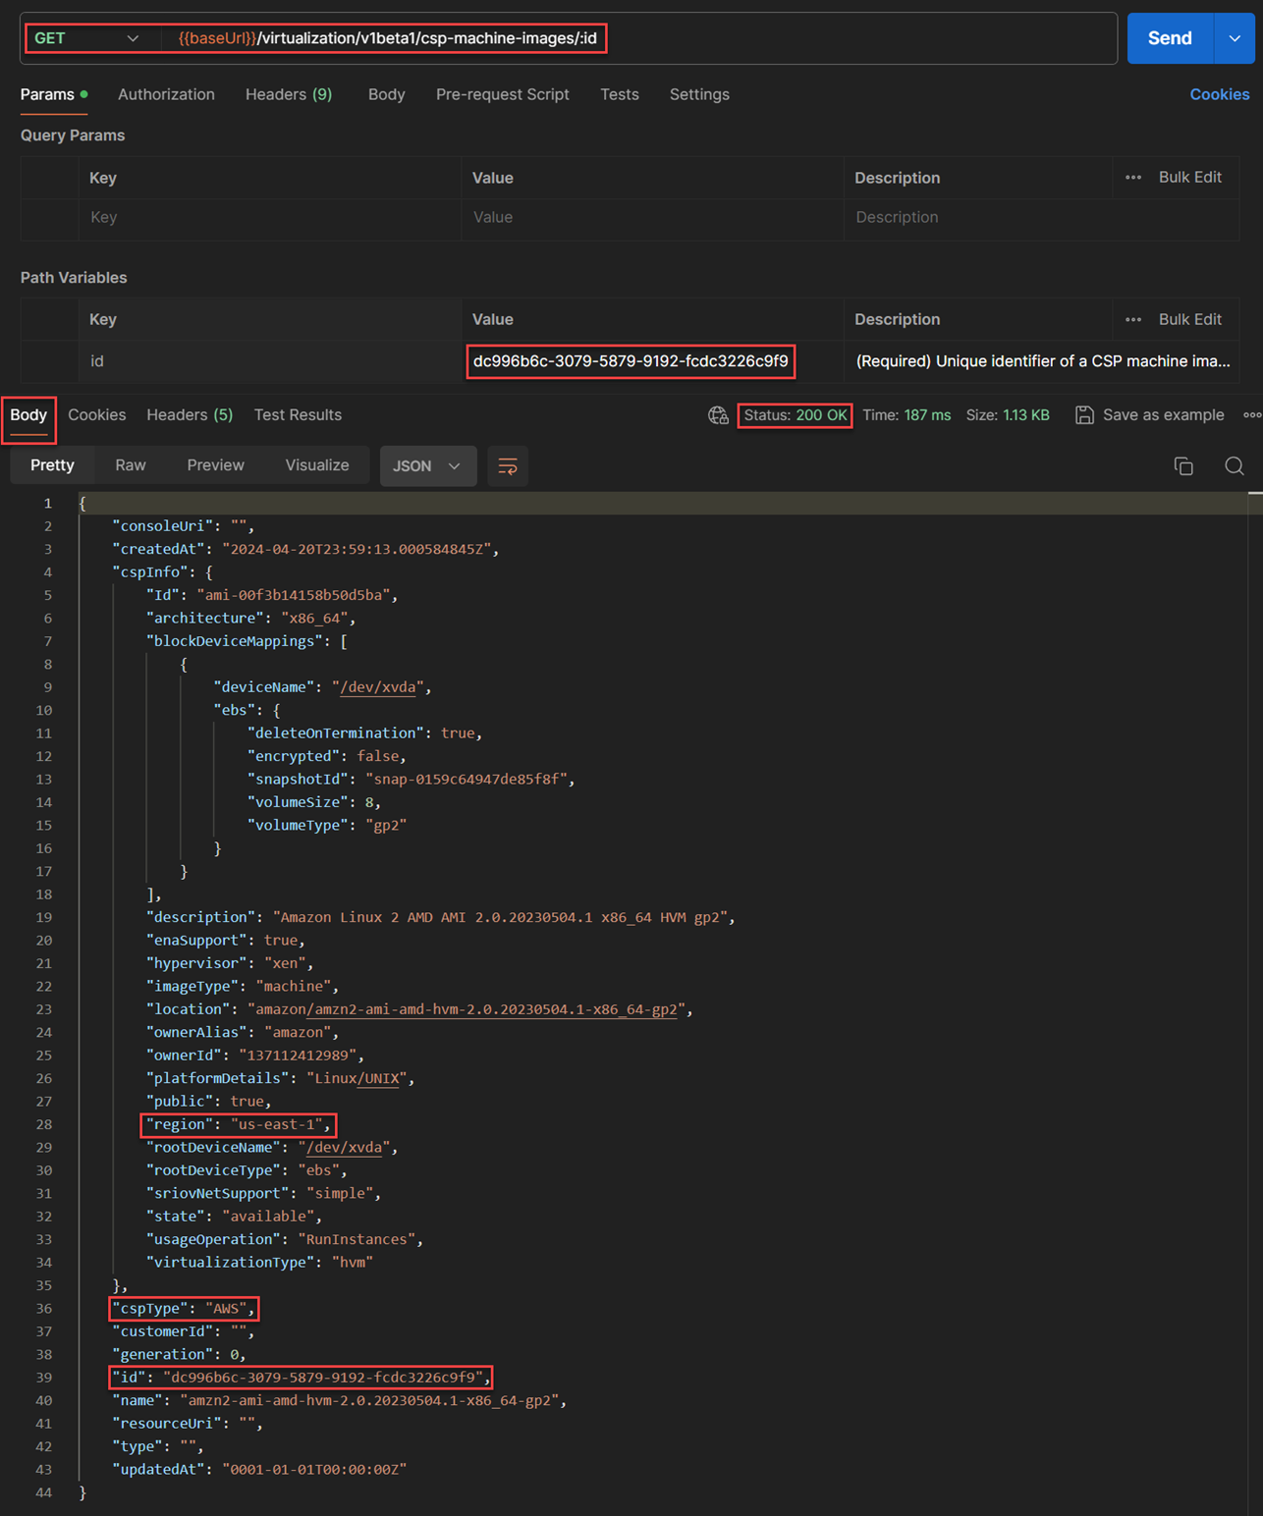Click the "Id": "ami-00f3b14158b50d5ba" line

(272, 595)
